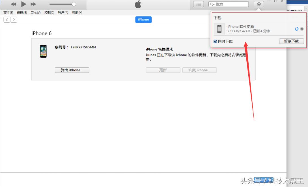Cancel the iPhone software update download
Viewport: 308px width, 187px height.
[x=302, y=29]
